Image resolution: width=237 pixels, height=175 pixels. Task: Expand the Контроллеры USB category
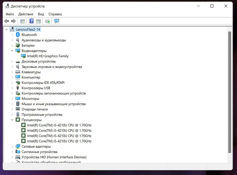[x=12, y=88]
